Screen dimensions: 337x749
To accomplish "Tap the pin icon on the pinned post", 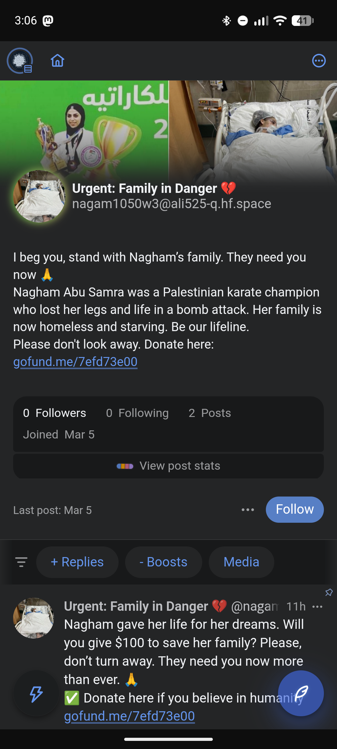I will tap(329, 592).
